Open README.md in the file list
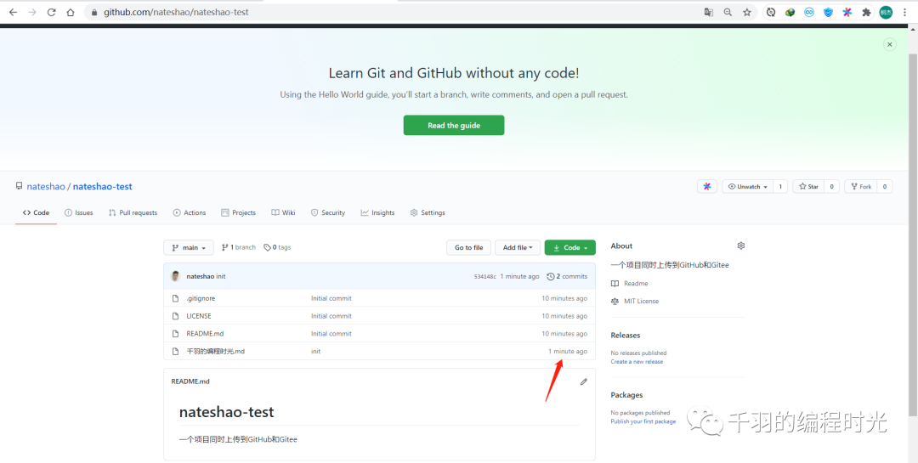 205,334
